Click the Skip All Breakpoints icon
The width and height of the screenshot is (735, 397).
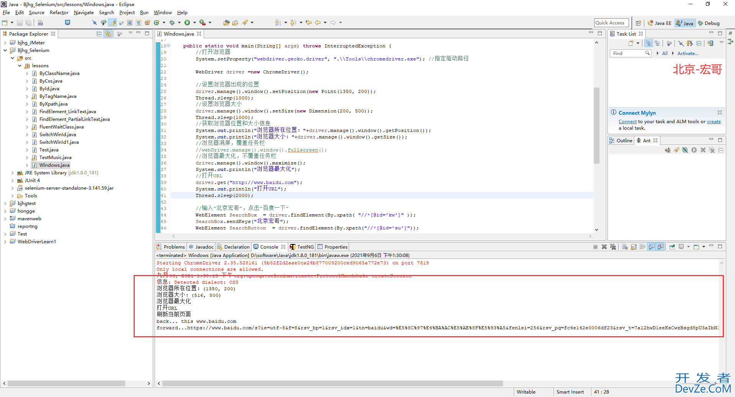(x=95, y=23)
